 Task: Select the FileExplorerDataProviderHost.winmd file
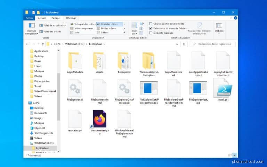(x=173, y=93)
